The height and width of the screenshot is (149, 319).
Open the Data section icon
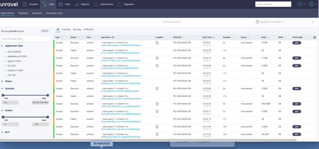click(60, 4)
